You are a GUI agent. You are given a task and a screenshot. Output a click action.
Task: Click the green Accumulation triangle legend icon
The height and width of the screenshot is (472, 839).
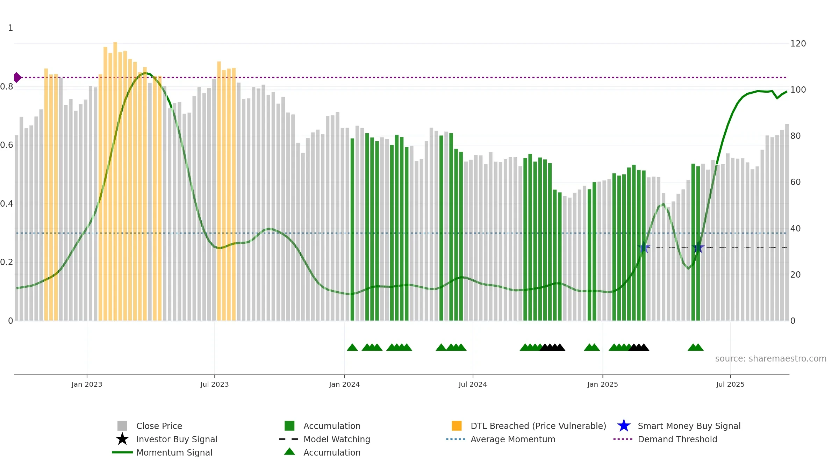coord(289,452)
